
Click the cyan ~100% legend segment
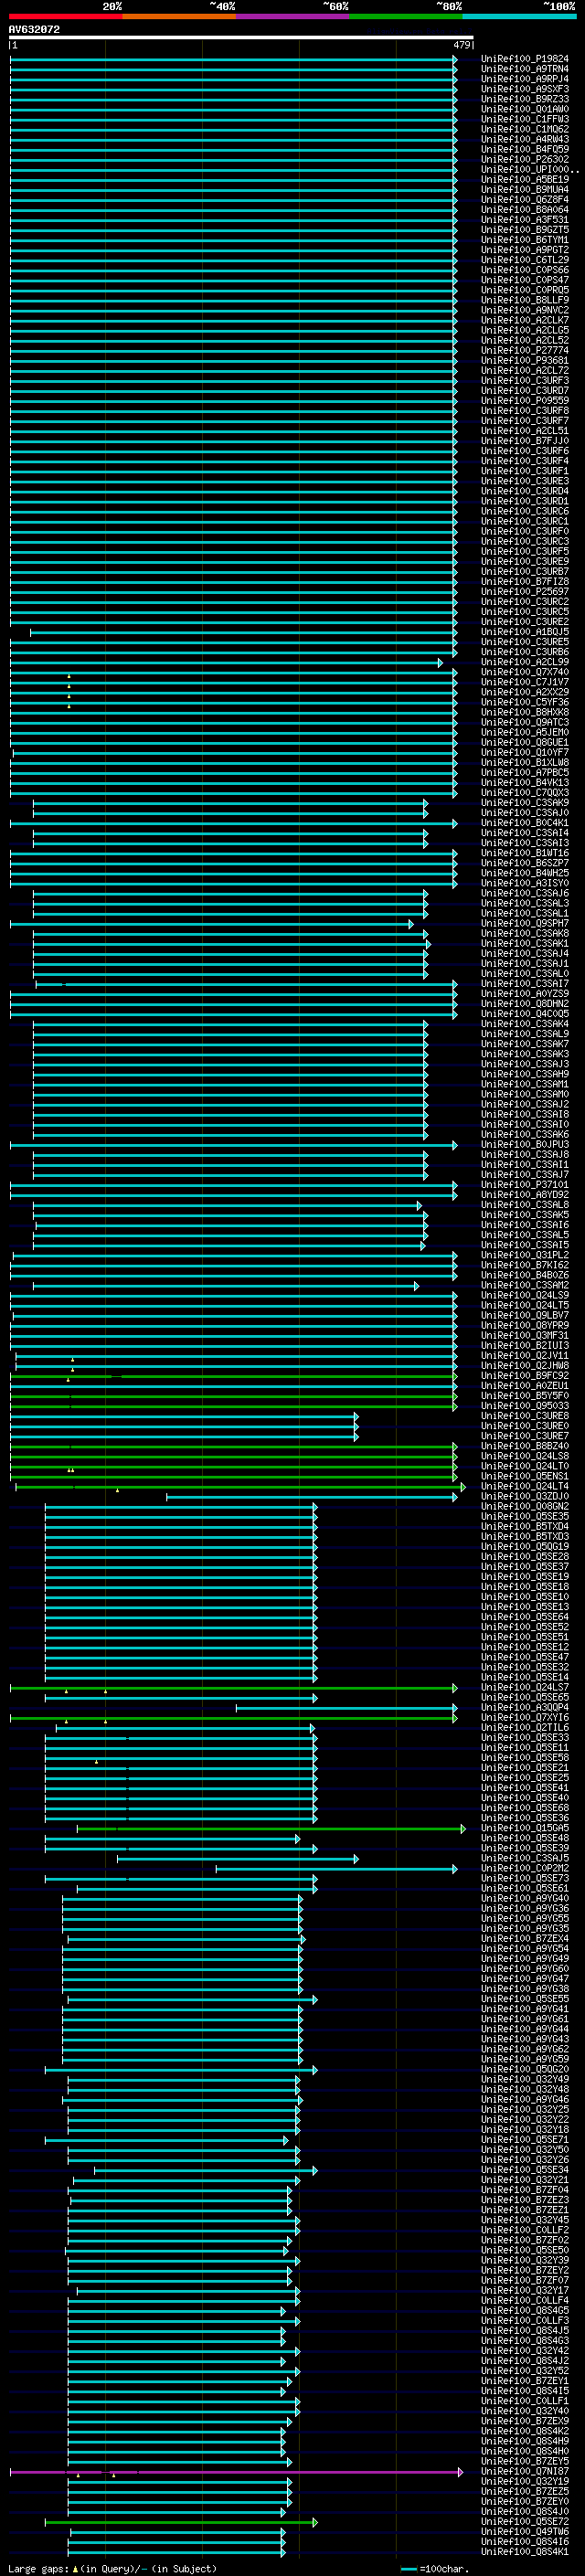(520, 16)
